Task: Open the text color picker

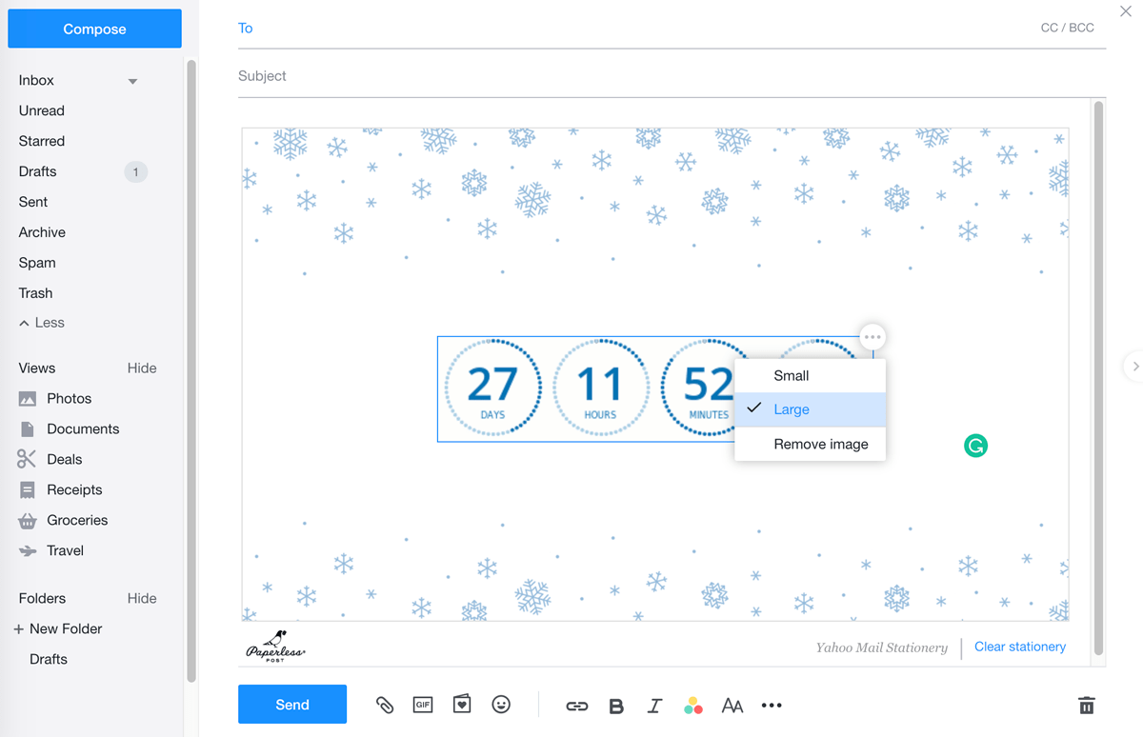Action: pyautogui.click(x=693, y=706)
